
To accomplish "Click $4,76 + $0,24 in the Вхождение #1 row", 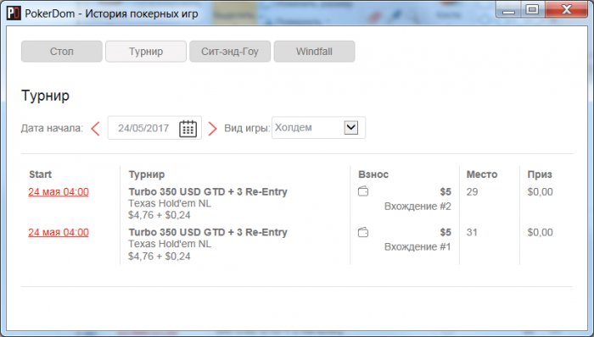I will point(160,257).
